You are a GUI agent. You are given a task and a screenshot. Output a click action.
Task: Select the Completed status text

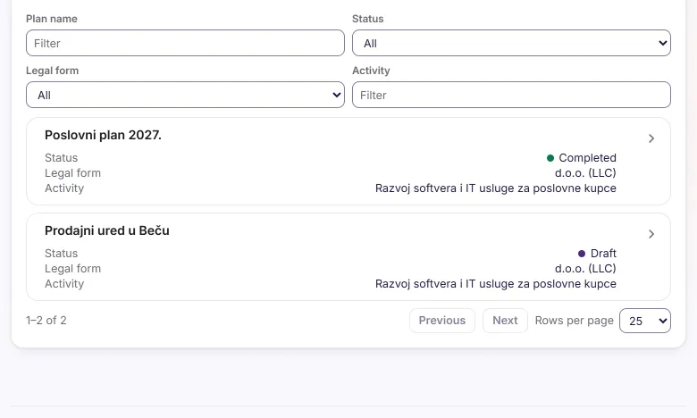[x=588, y=158]
